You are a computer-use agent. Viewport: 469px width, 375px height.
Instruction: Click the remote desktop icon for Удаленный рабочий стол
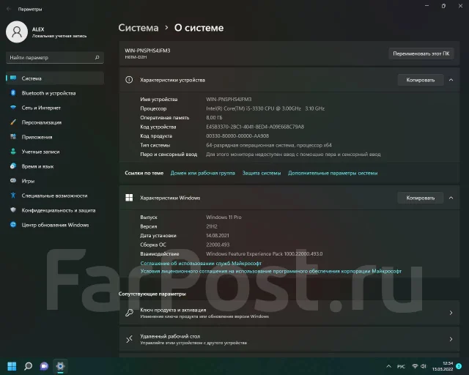pyautogui.click(x=129, y=339)
